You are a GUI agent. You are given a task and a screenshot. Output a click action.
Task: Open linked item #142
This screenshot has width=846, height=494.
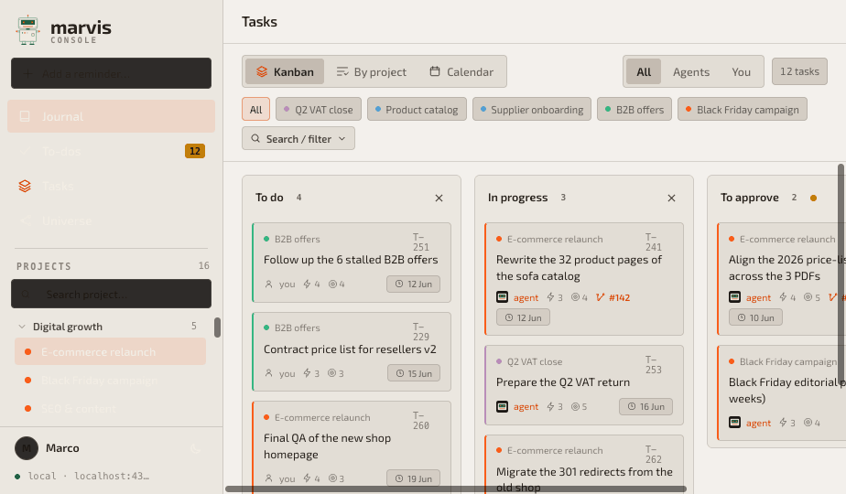[619, 297]
